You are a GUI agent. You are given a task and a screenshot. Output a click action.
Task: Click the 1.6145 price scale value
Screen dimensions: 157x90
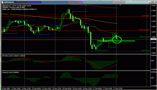(153, 43)
